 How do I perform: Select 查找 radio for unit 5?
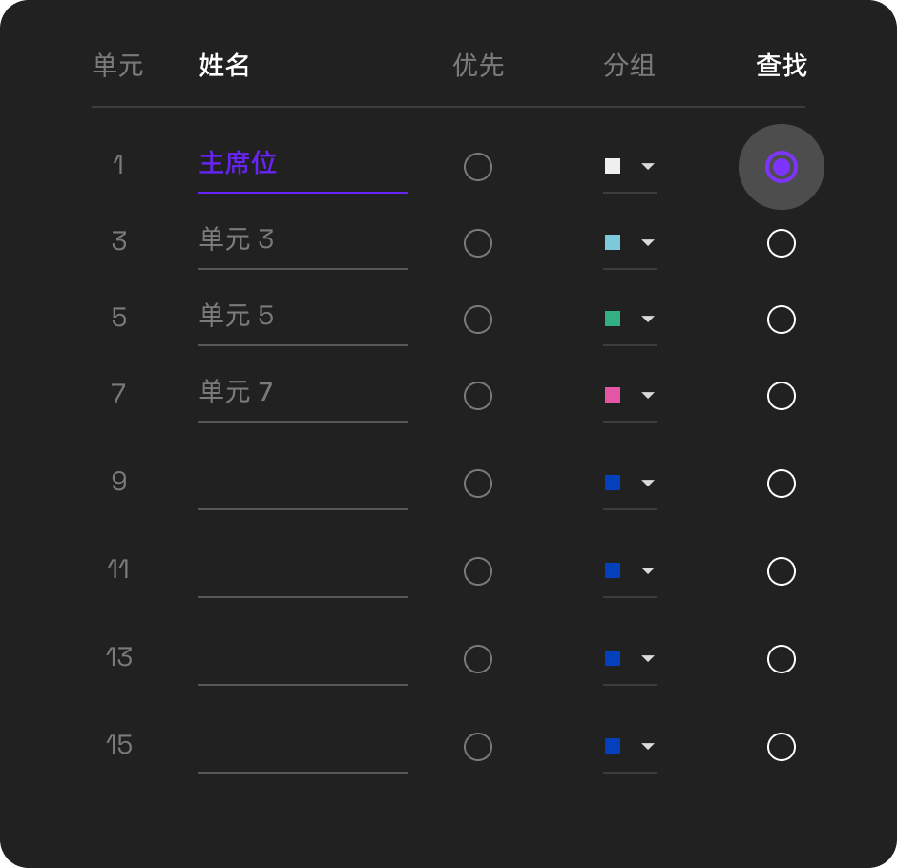781,320
